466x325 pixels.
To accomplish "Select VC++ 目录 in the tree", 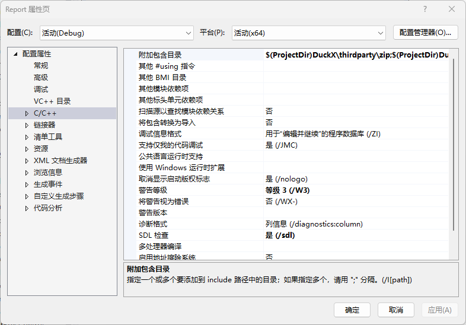I will [52, 101].
